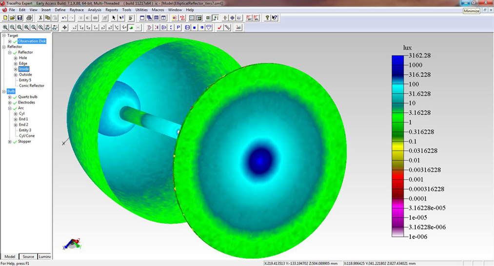Viewport: 494px width, 266px height.
Task: Select the Outside surface in tree
Action: [x=25, y=75]
